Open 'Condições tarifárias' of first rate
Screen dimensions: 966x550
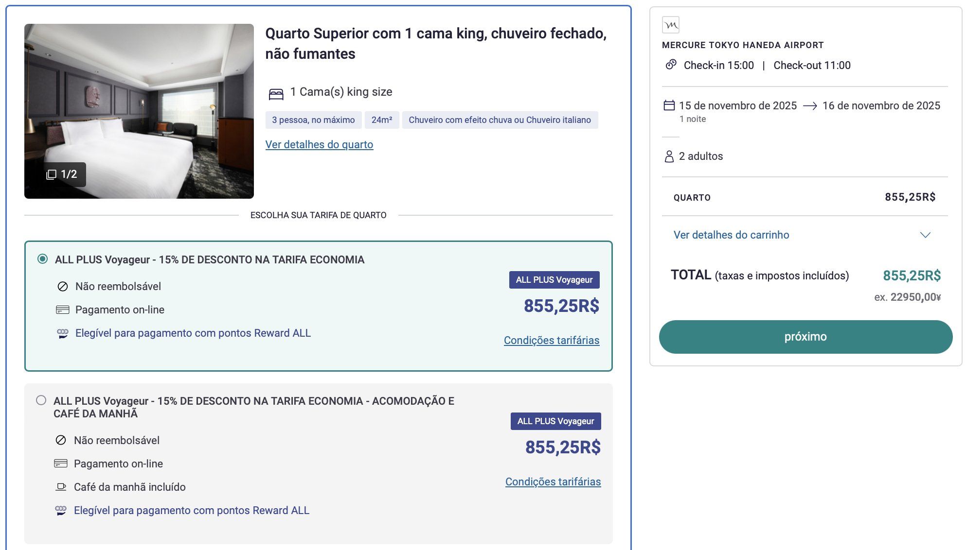pos(551,341)
